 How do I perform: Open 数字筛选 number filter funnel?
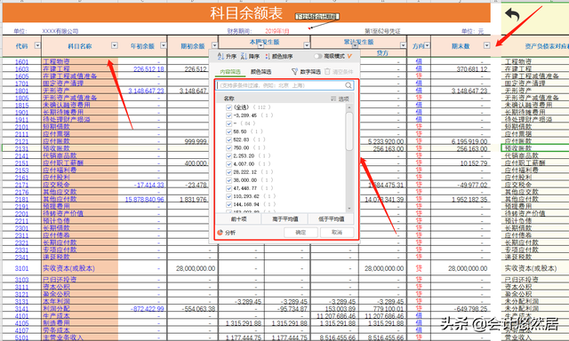[294, 72]
